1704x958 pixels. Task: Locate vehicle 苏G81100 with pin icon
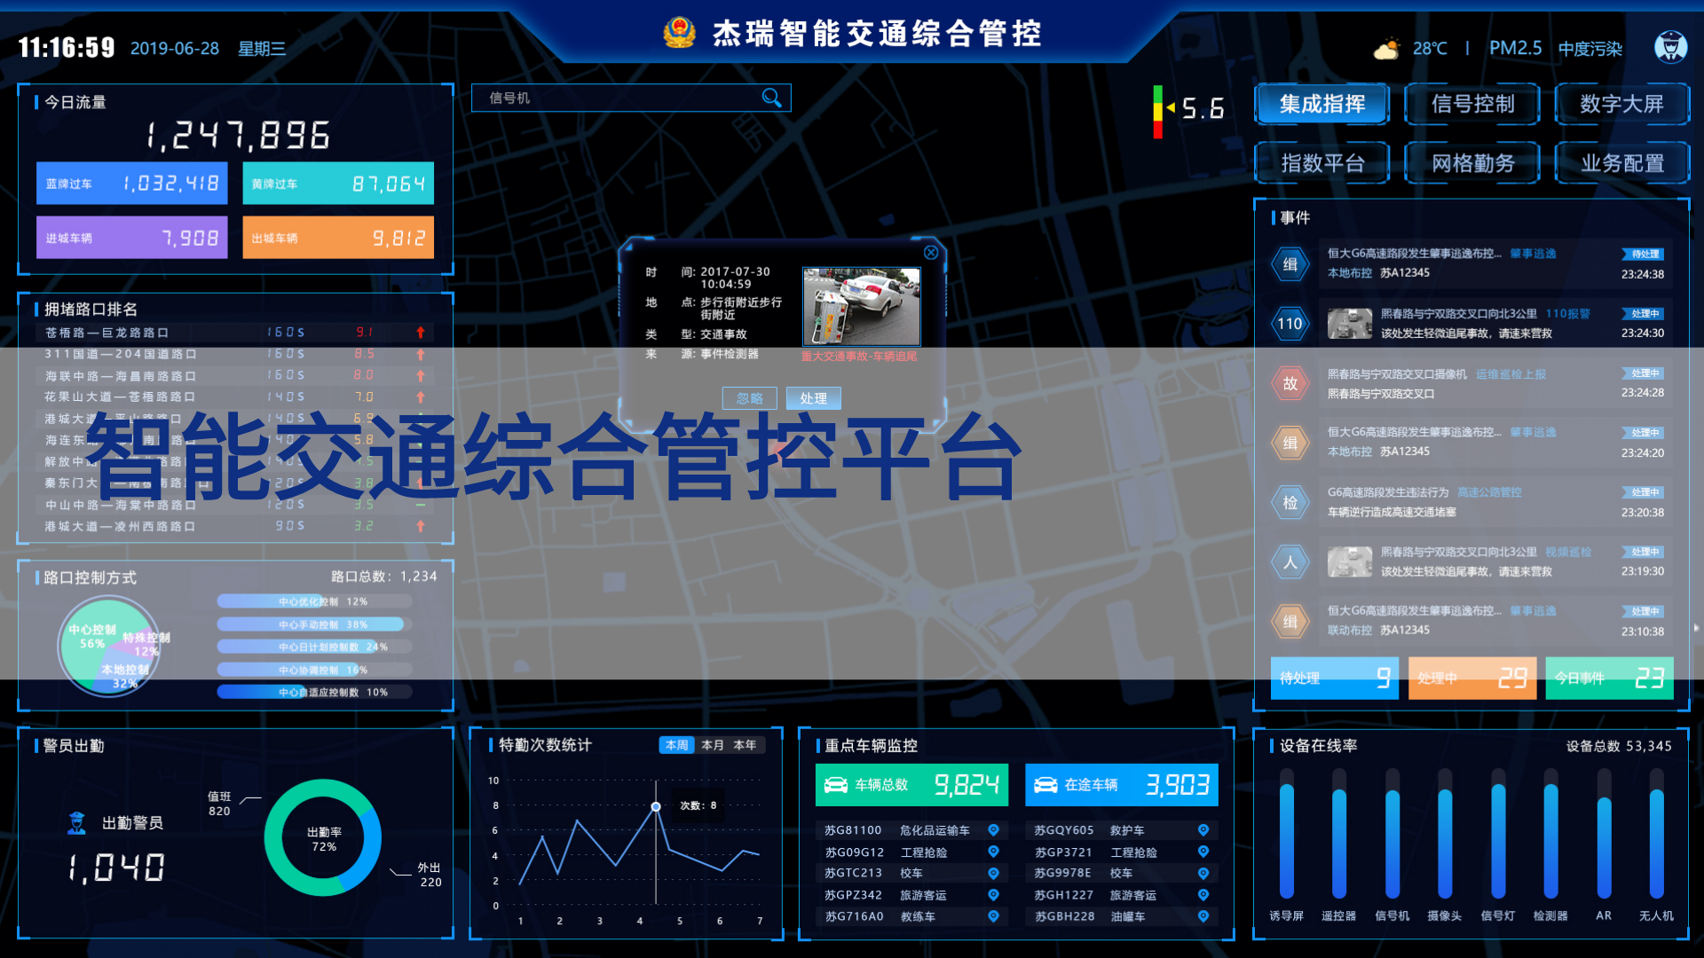coord(993,830)
